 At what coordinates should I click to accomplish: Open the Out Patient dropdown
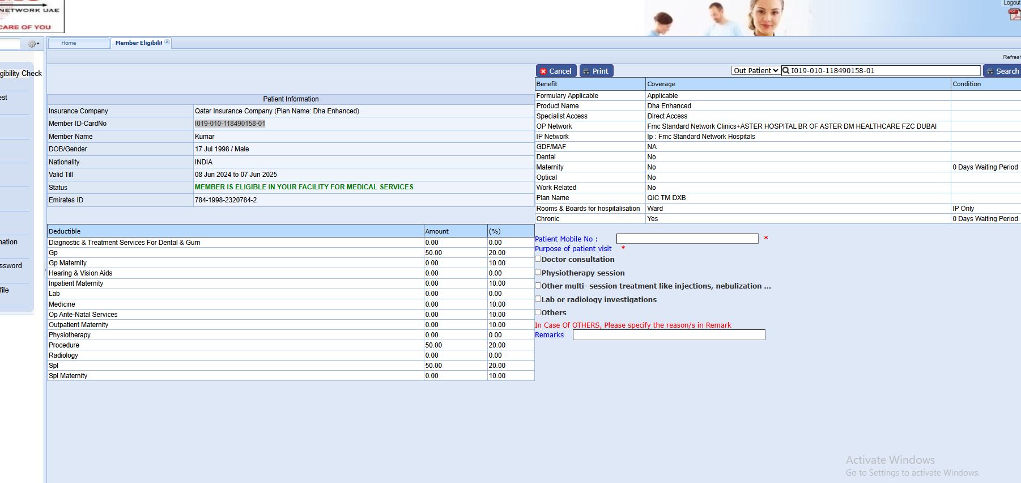(755, 71)
